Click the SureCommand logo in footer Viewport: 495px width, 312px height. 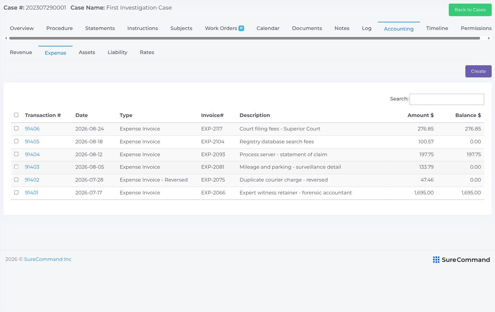(x=461, y=260)
